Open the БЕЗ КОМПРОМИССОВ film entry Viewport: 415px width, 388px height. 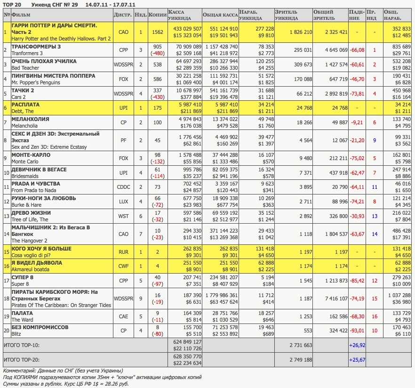(x=40, y=327)
